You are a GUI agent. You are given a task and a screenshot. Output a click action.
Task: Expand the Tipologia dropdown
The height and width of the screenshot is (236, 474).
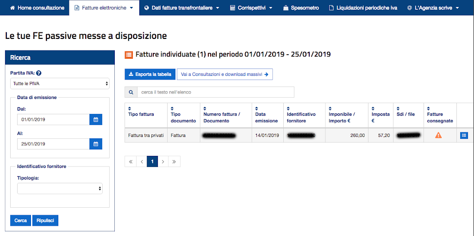pos(60,188)
